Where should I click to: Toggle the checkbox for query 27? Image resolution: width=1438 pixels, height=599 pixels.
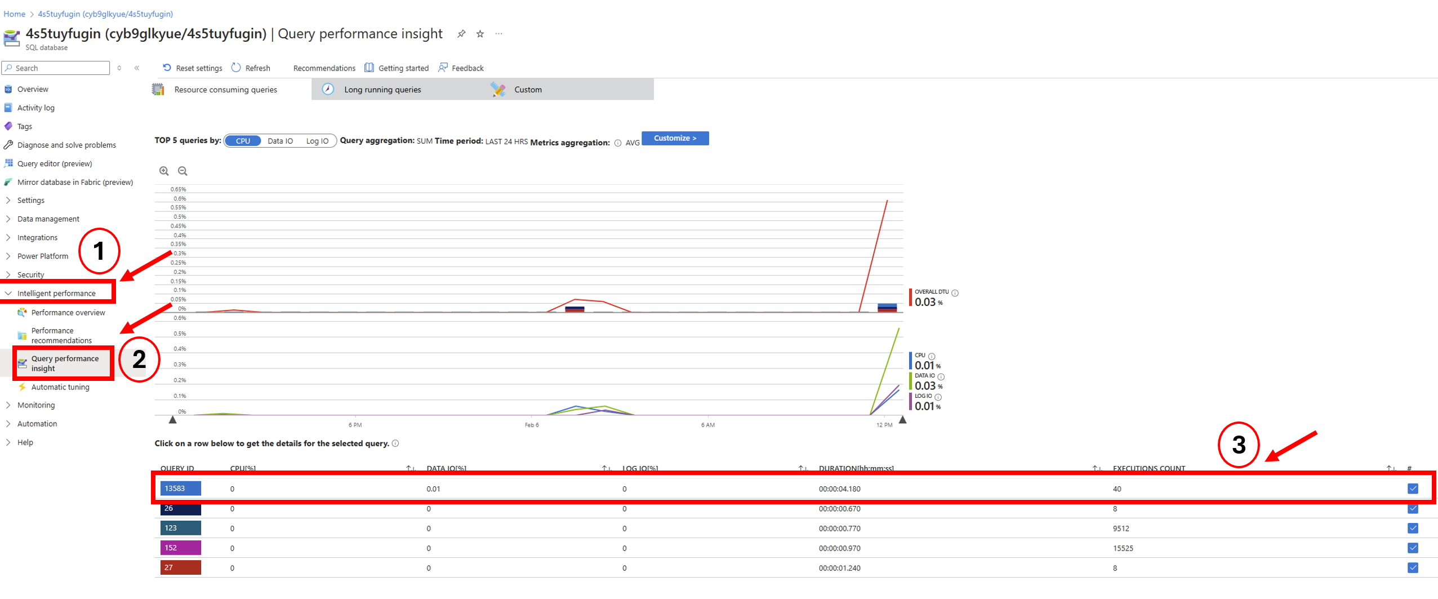(1412, 567)
